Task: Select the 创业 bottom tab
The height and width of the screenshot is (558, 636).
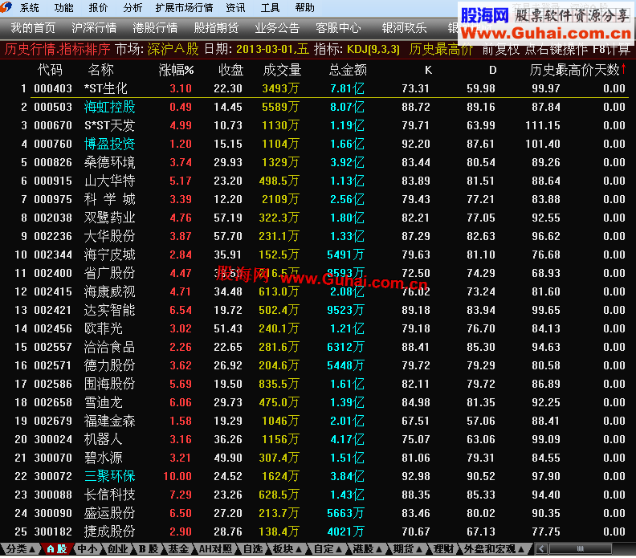Action: (117, 549)
